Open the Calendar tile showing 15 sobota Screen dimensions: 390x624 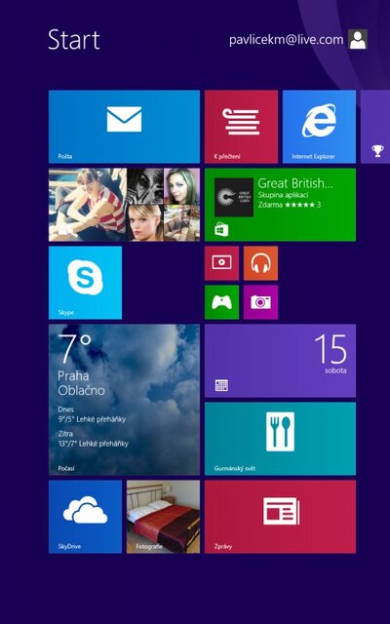point(280,361)
